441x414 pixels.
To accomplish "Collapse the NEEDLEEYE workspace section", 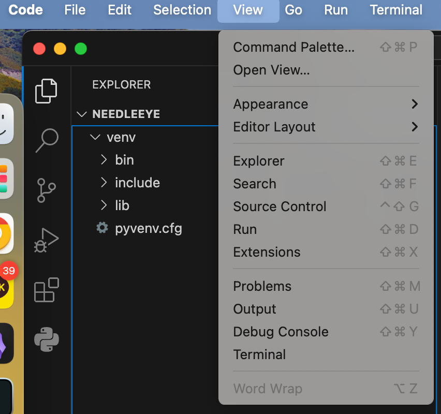I will 82,114.
